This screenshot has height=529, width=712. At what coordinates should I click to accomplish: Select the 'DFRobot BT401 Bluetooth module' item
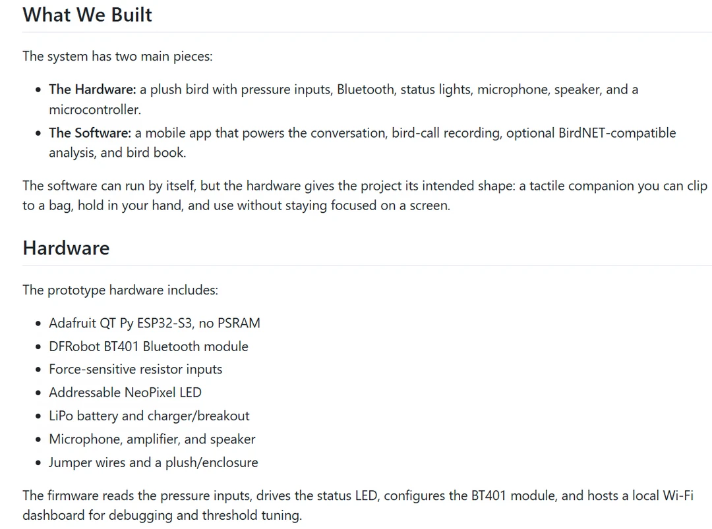coord(148,347)
